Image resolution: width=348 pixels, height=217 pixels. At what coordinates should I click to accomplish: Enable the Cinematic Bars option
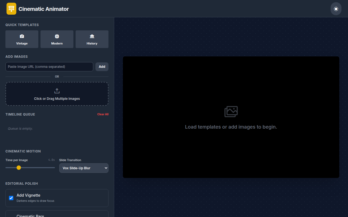(x=11, y=216)
